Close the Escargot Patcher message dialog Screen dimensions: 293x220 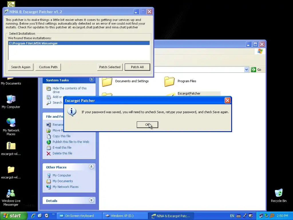pyautogui.click(x=227, y=101)
